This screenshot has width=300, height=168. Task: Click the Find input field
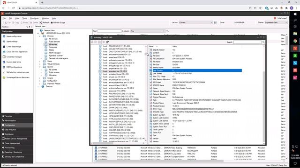(109, 31)
